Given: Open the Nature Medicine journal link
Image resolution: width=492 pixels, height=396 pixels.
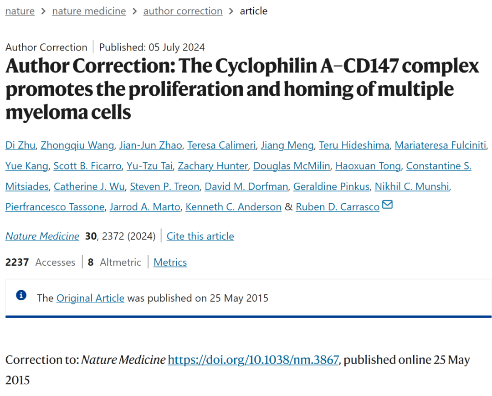Looking at the screenshot, I should (42, 236).
